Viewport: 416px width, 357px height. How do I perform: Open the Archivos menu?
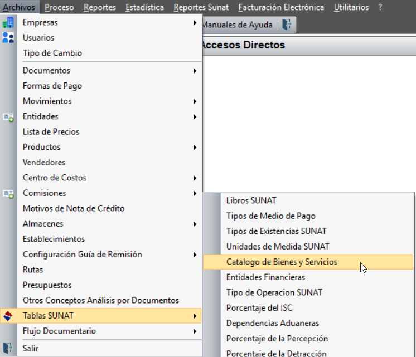pyautogui.click(x=19, y=7)
